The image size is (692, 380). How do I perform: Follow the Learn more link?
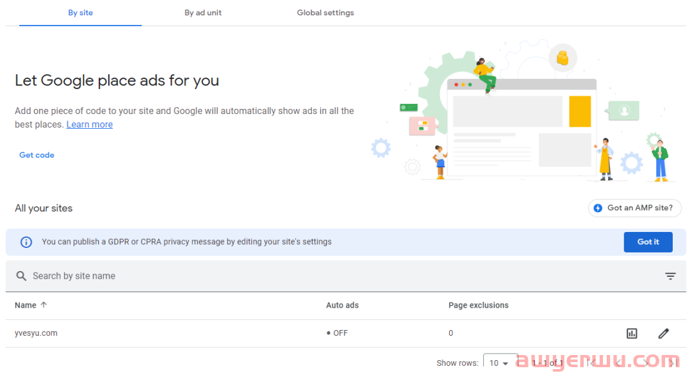(90, 125)
